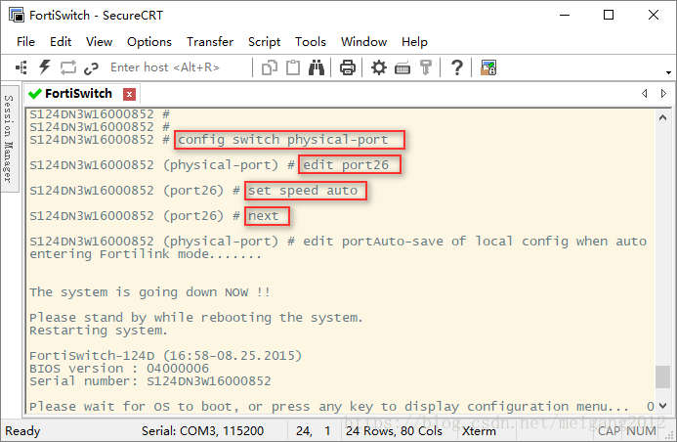Click 'edit port26' command text
The image size is (677, 442).
pos(346,165)
